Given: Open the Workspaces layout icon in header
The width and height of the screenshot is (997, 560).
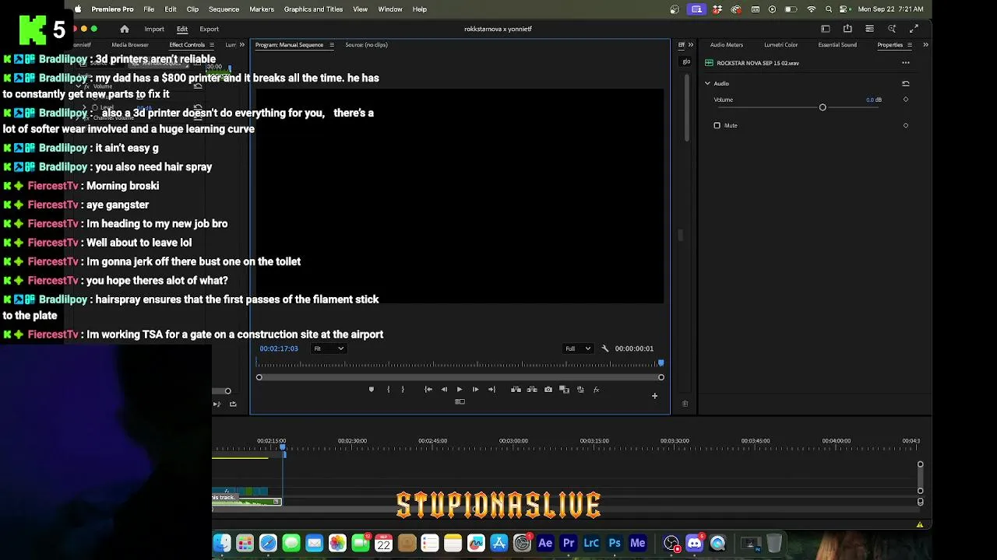Looking at the screenshot, I should (x=826, y=29).
